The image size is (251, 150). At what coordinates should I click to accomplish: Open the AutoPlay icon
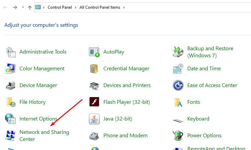click(94, 52)
